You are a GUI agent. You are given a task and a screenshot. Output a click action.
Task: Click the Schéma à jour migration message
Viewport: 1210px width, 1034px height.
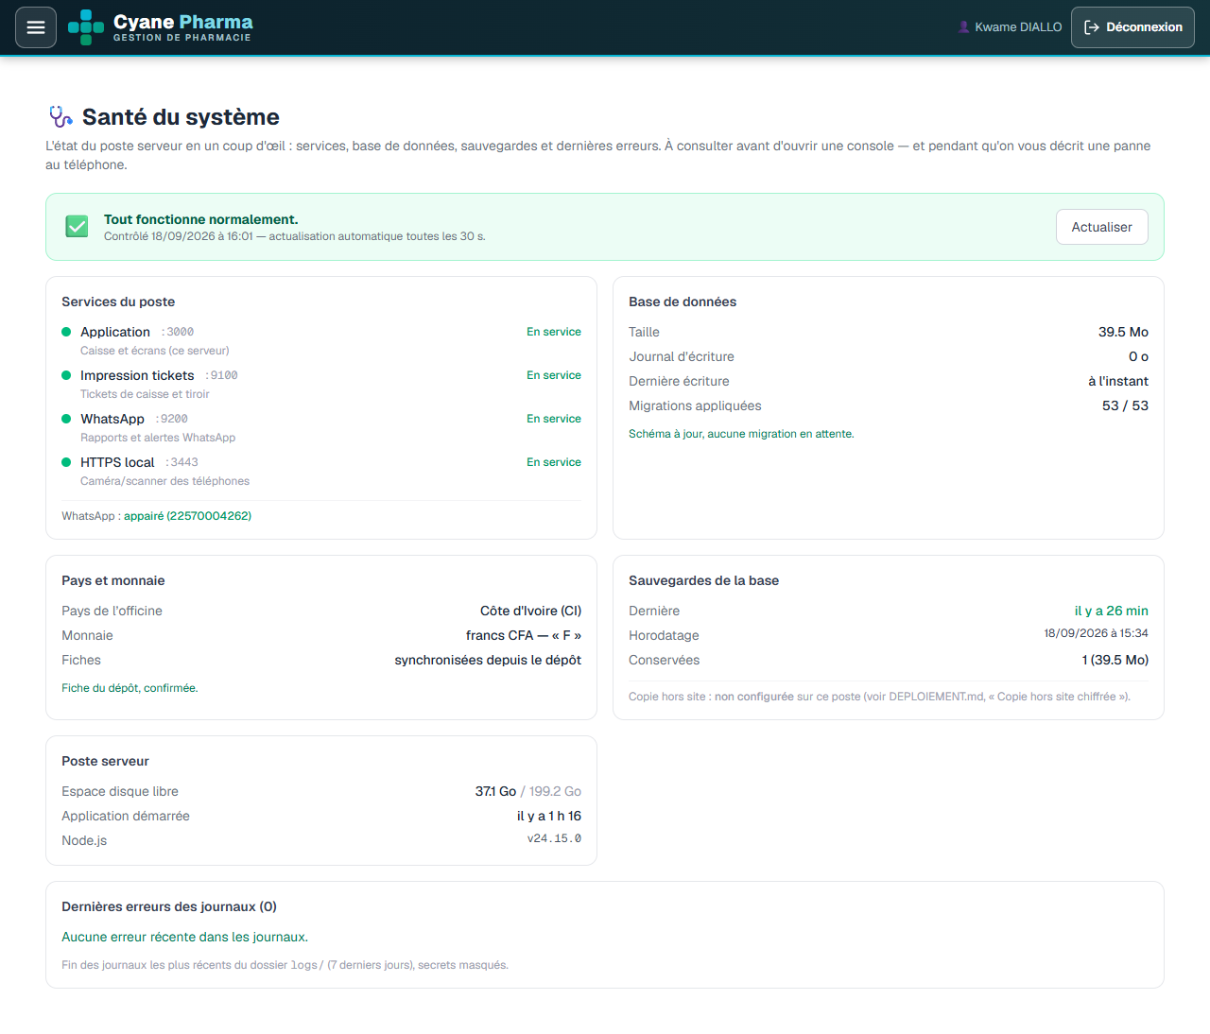741,434
